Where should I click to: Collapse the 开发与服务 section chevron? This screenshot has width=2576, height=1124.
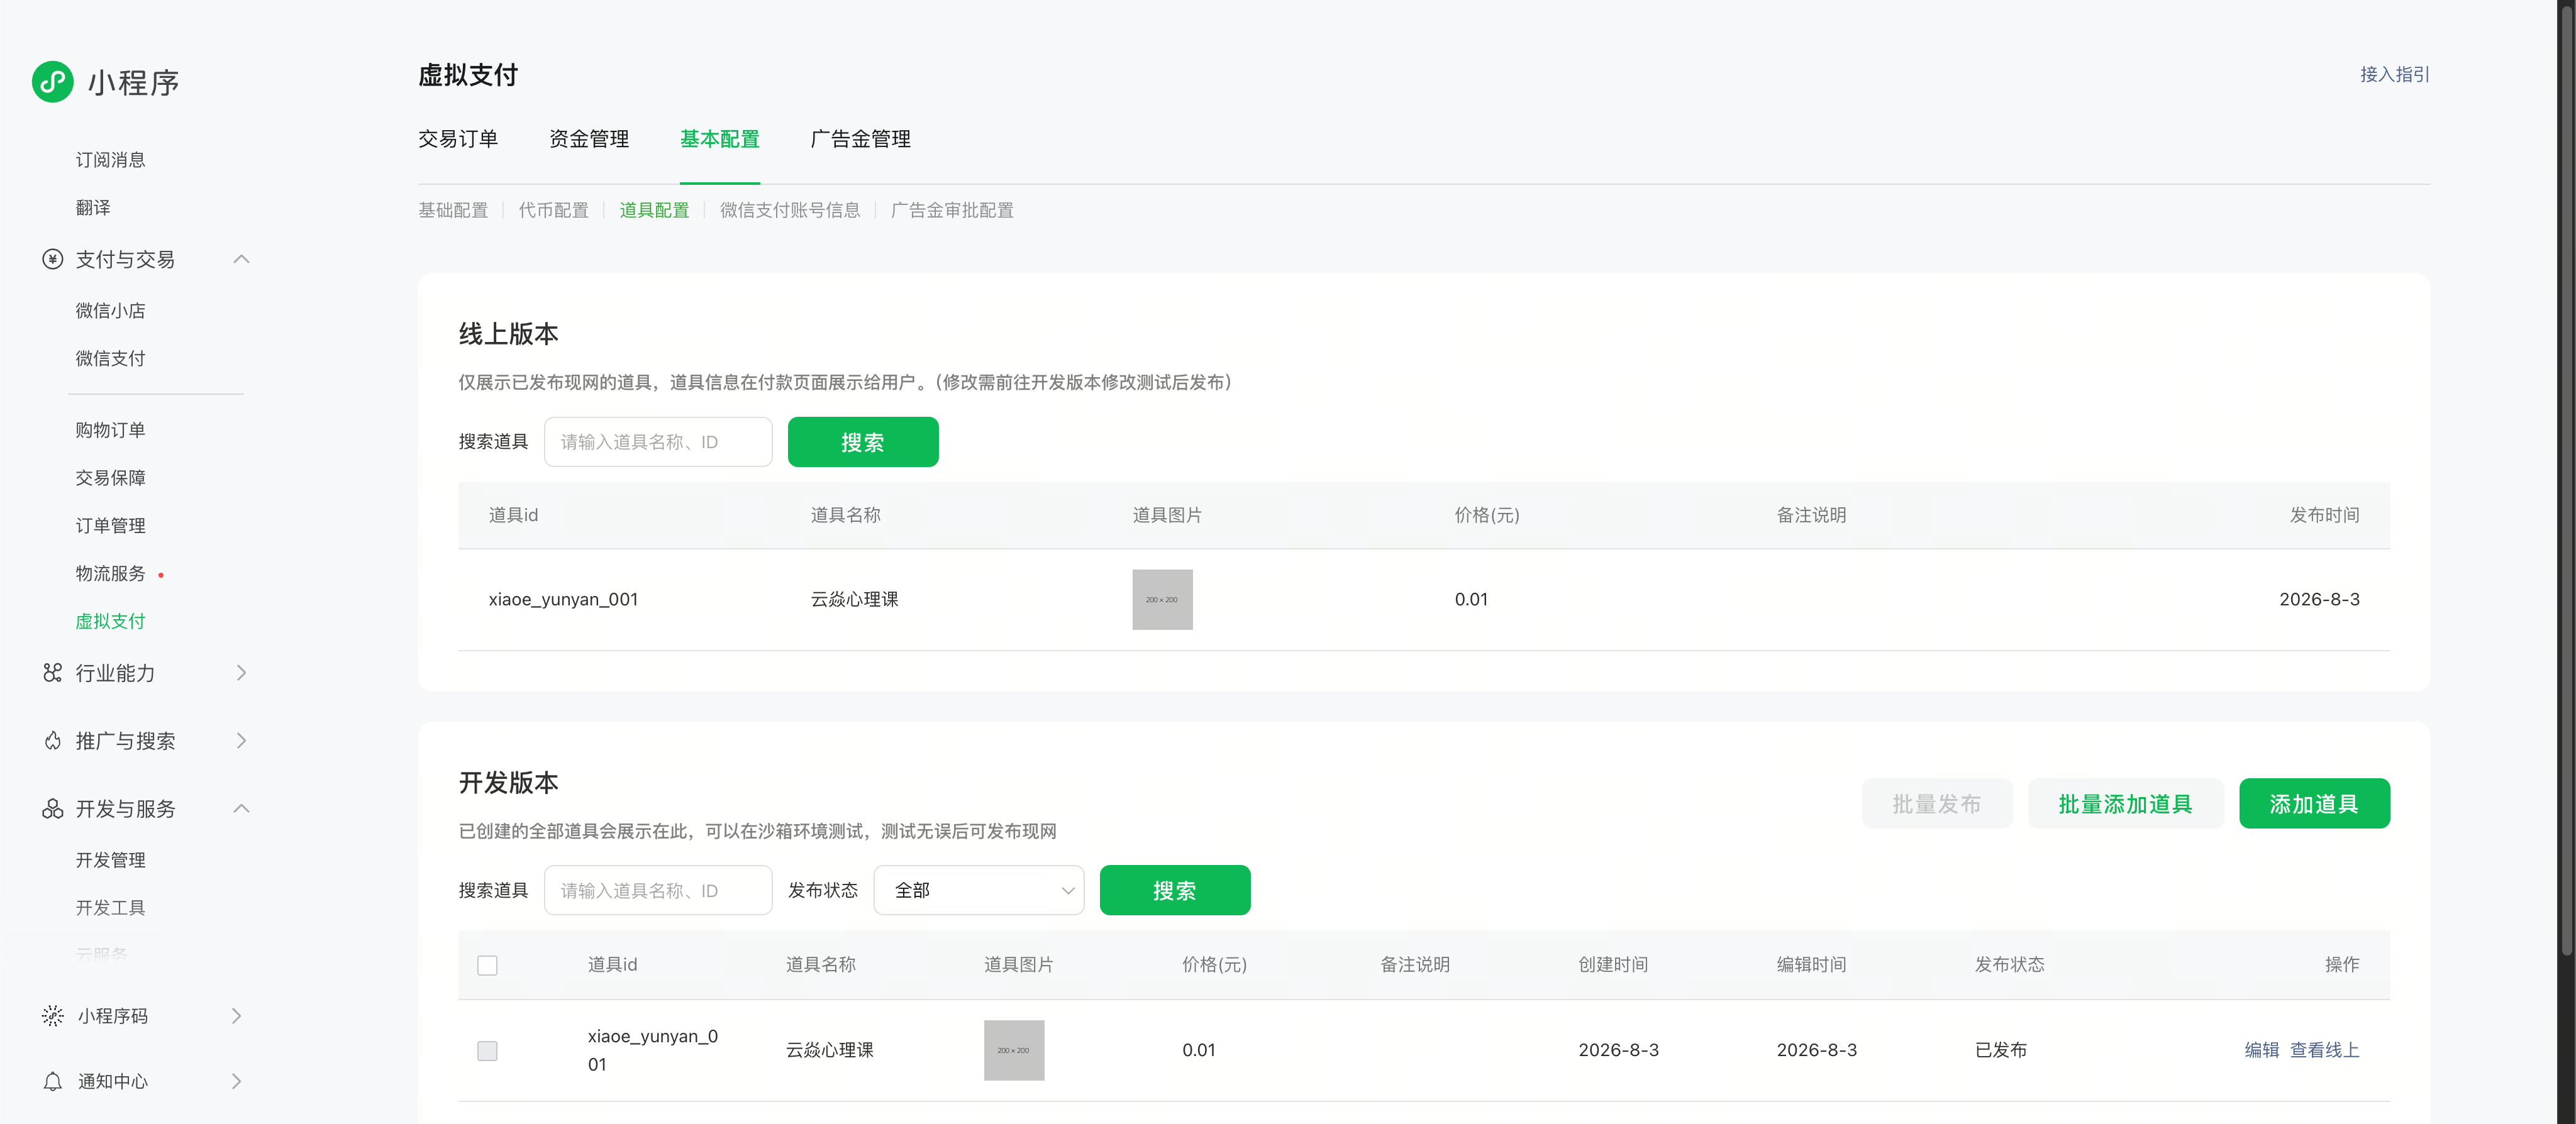241,809
